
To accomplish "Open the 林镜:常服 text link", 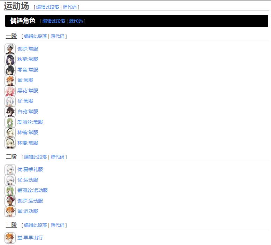I will coord(28,132).
